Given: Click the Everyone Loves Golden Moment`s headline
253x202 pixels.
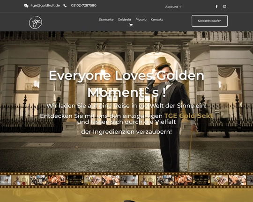Looking at the screenshot, I should point(126,84).
